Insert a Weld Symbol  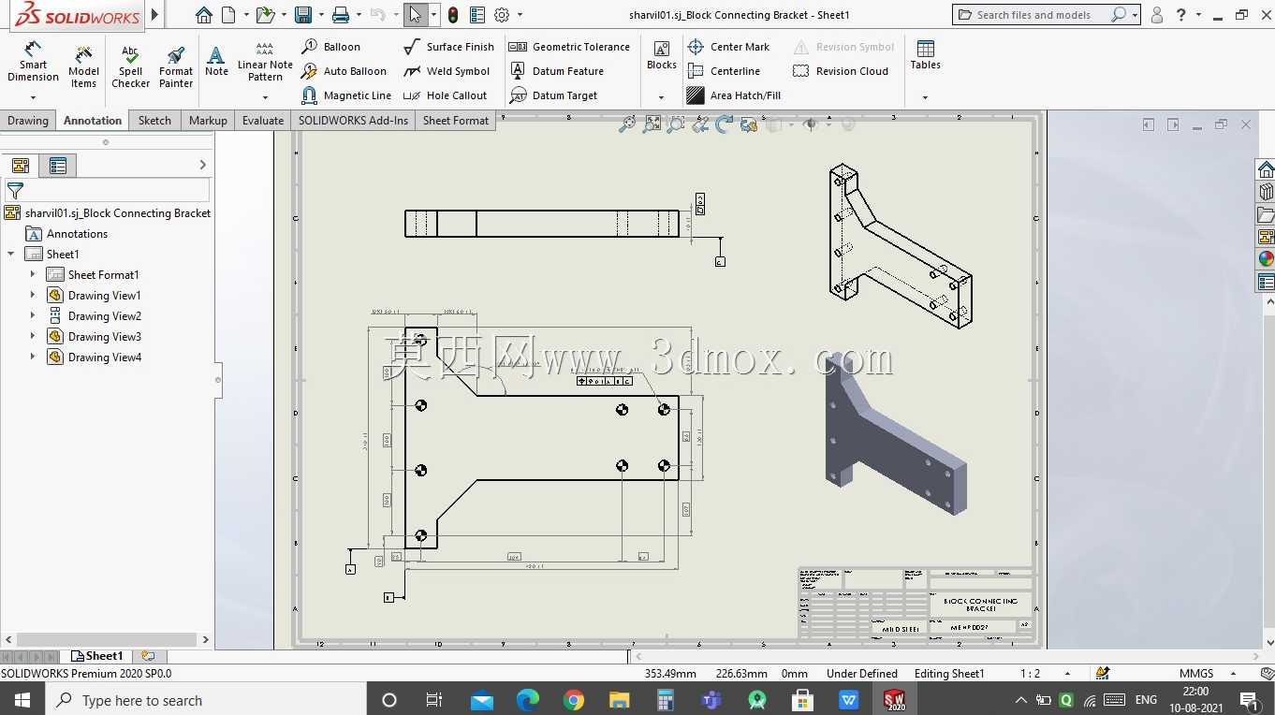(447, 71)
